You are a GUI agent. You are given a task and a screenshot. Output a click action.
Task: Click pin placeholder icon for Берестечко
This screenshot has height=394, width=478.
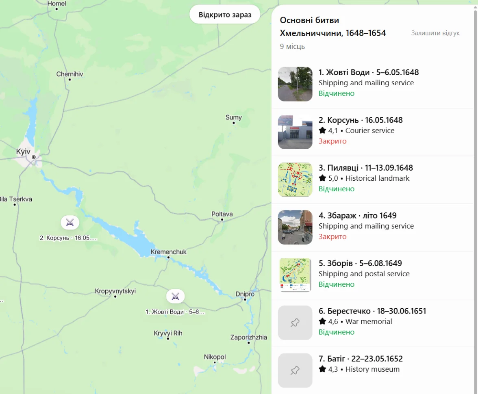coord(295,323)
